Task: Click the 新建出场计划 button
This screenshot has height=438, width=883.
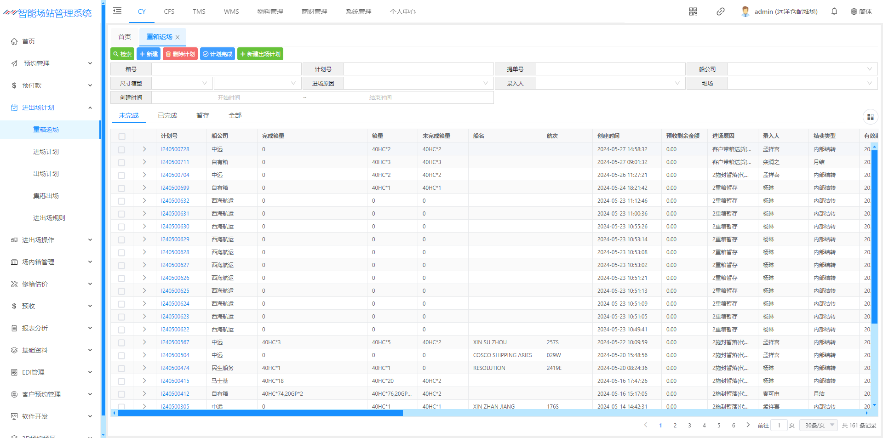Action: 260,54
